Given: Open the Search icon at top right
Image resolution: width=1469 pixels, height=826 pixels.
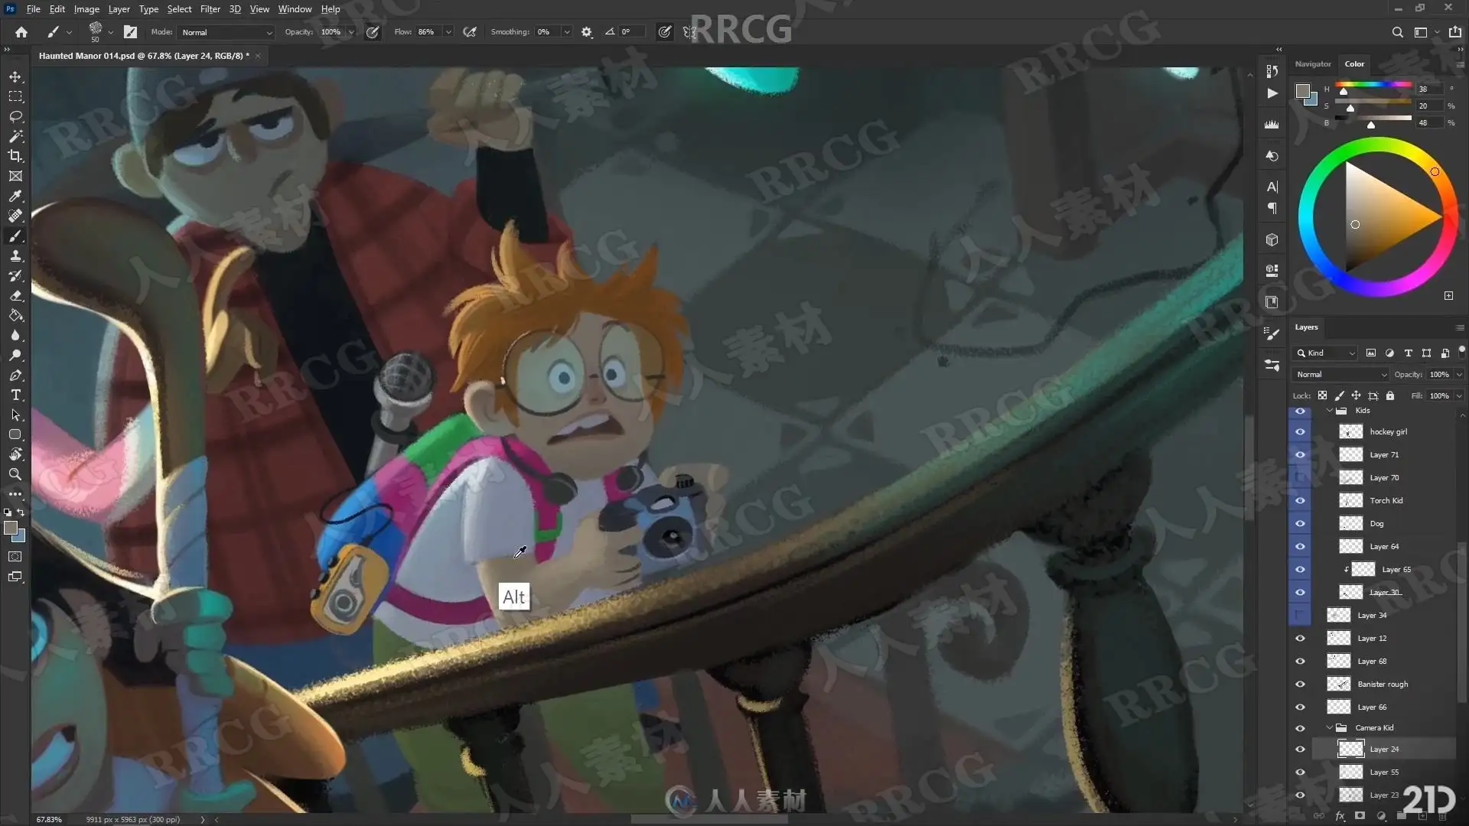Looking at the screenshot, I should [x=1397, y=32].
